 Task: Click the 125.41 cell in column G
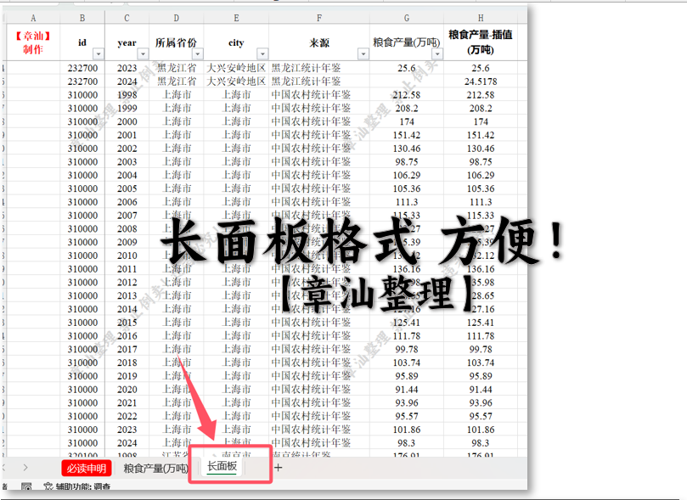click(407, 323)
